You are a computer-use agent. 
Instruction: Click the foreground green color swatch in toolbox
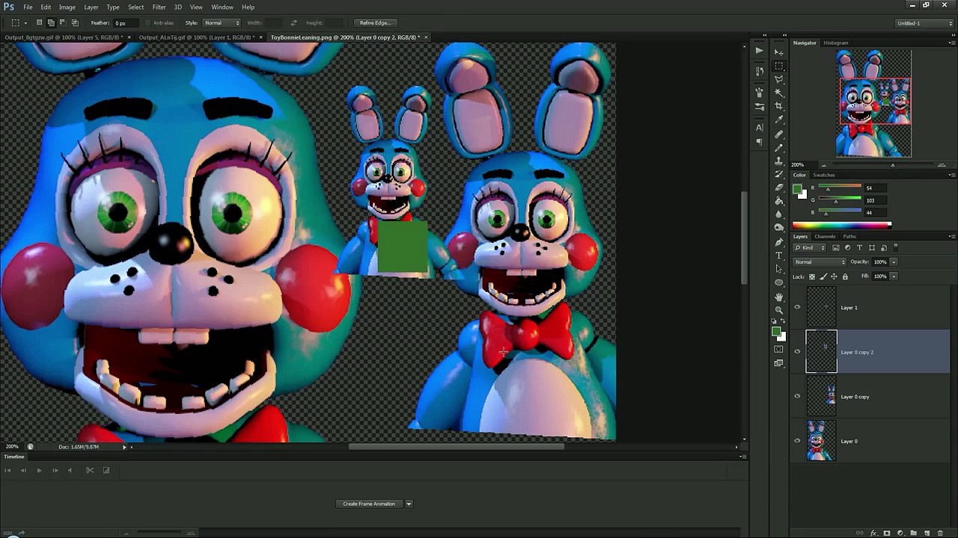[x=776, y=333]
